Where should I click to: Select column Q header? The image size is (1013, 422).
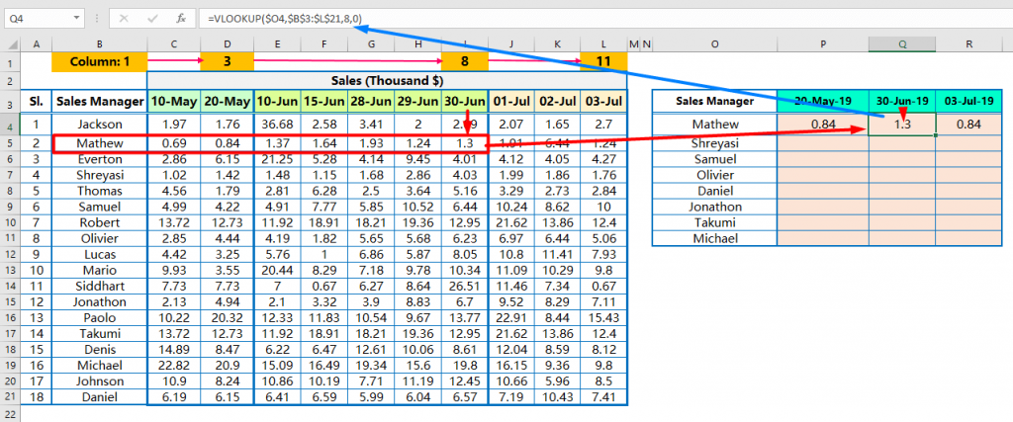click(902, 43)
